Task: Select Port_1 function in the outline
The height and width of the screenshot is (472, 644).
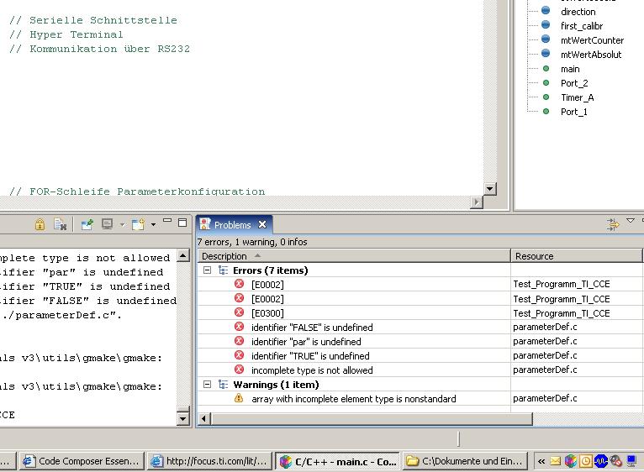Action: pos(573,112)
